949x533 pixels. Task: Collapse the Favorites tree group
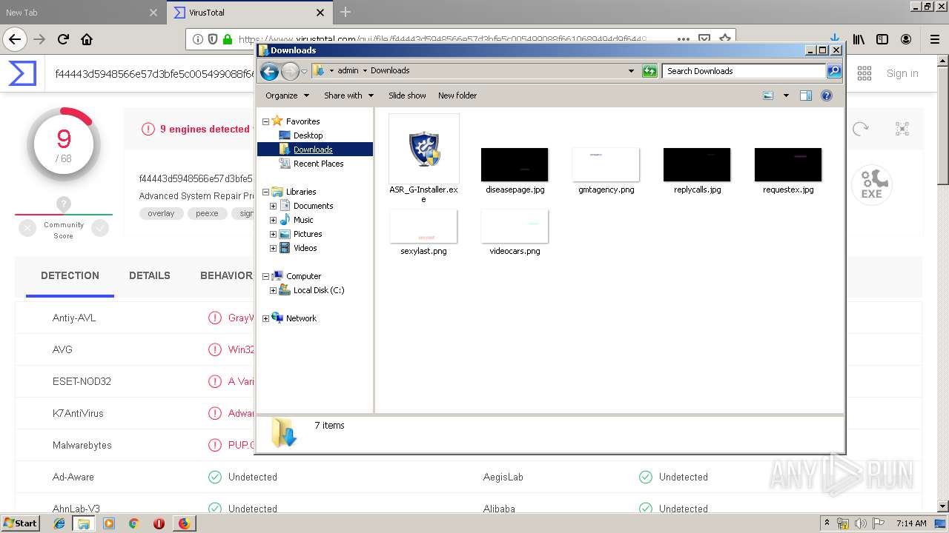tap(265, 121)
